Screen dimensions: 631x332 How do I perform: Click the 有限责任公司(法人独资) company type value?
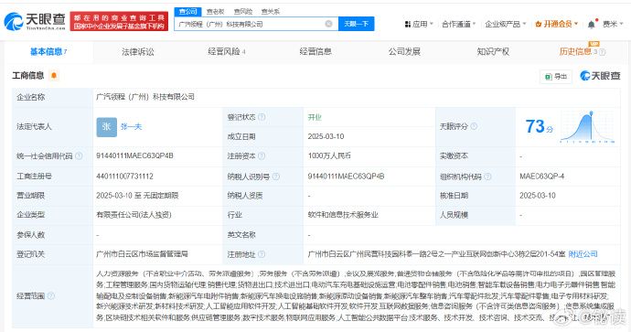click(x=134, y=215)
